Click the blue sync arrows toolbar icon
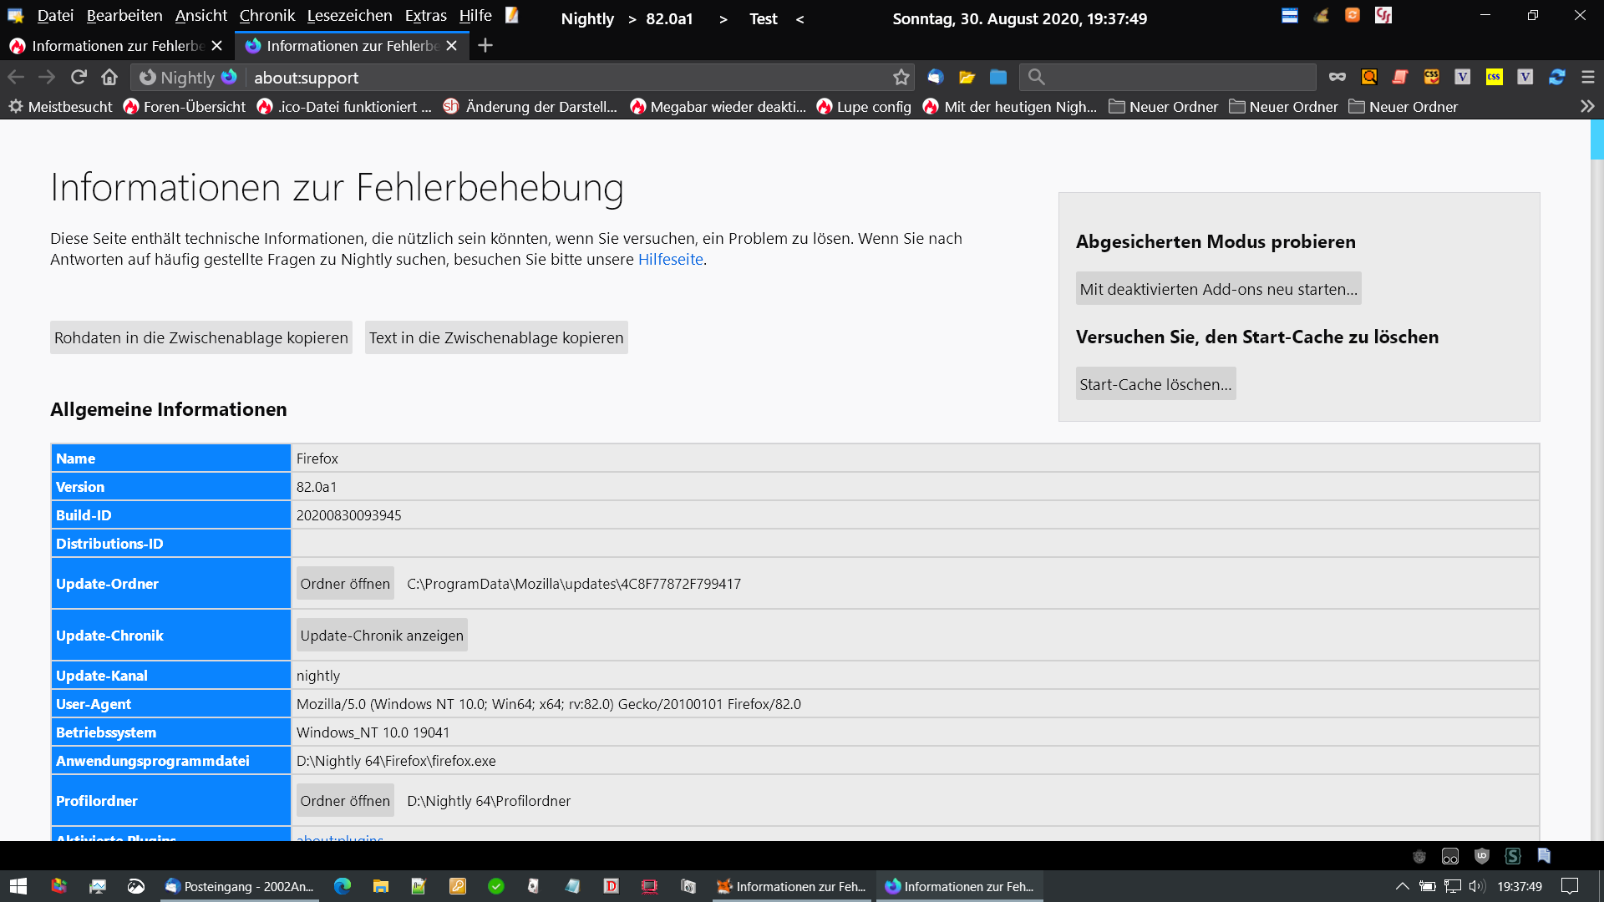This screenshot has height=902, width=1604. [x=1556, y=77]
